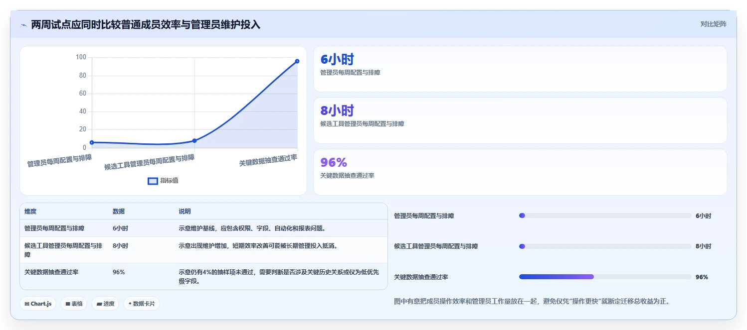The image size is (747, 330).
Task: Click the first chart point at value 6
Action: [92, 142]
